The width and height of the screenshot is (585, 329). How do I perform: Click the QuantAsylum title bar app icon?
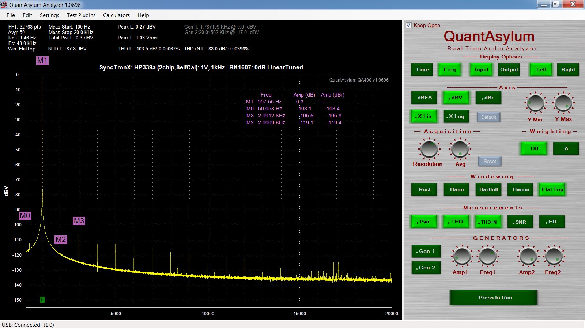coord(4,5)
